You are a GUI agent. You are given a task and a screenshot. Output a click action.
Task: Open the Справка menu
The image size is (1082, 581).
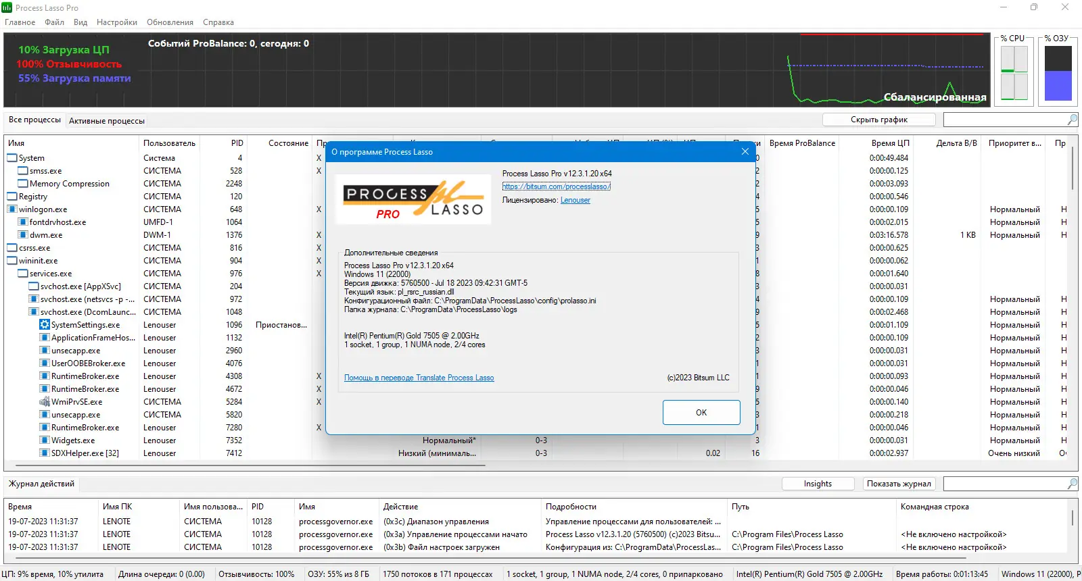coord(218,22)
